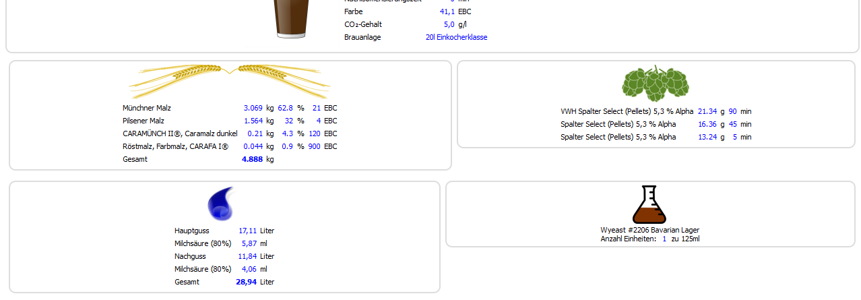Click the blue water drop icon

(x=221, y=204)
